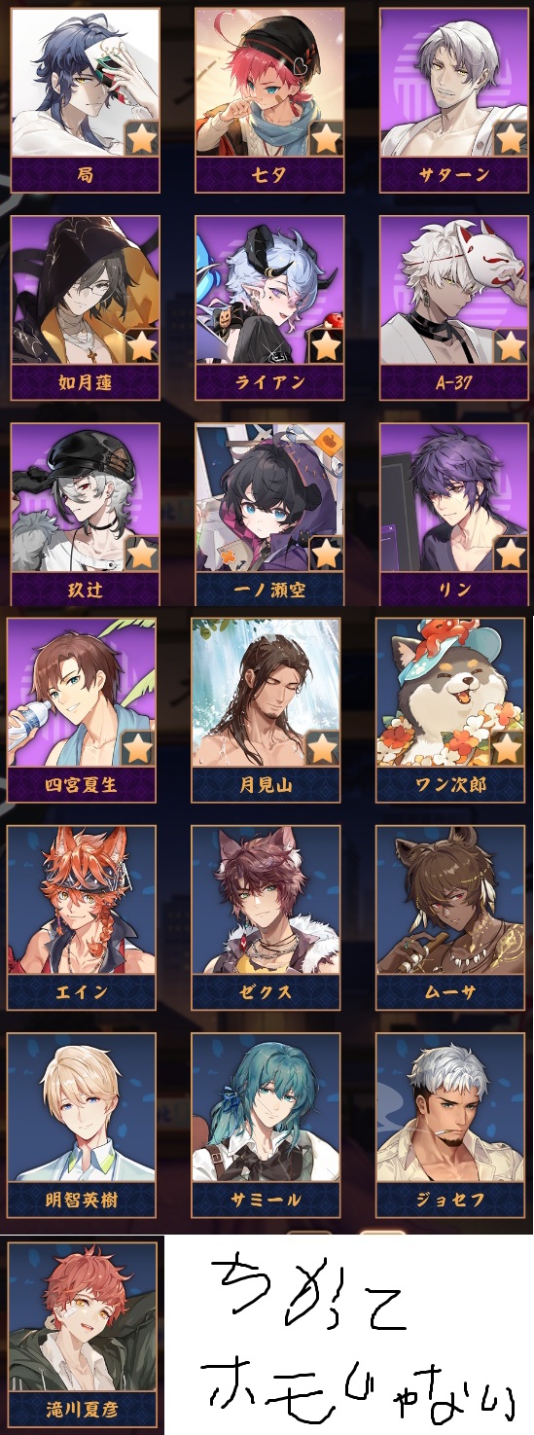Click the 明智英樹 name banner
534x1435 pixels.
(x=82, y=1200)
